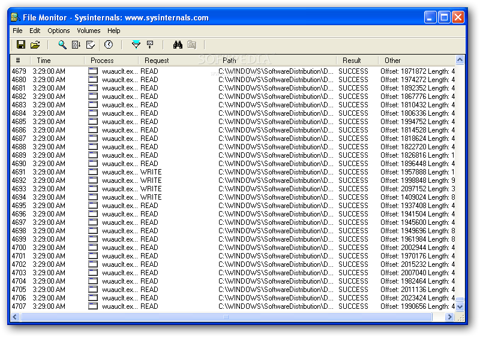Open the Edit menu
This screenshot has height=337, width=480.
tap(35, 31)
